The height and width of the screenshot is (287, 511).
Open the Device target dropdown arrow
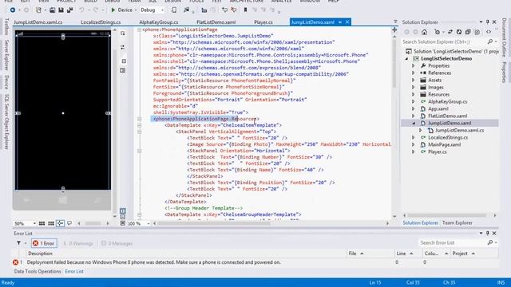(135, 10)
